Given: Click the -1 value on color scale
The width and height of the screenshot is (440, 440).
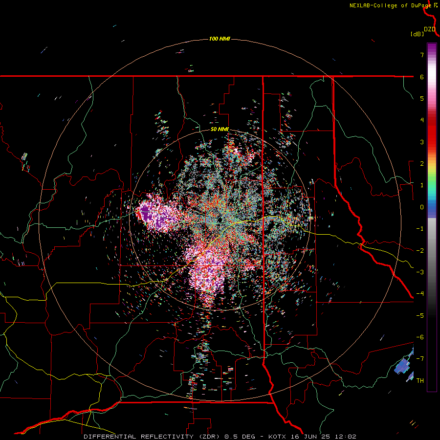Looking at the screenshot, I should 420,229.
